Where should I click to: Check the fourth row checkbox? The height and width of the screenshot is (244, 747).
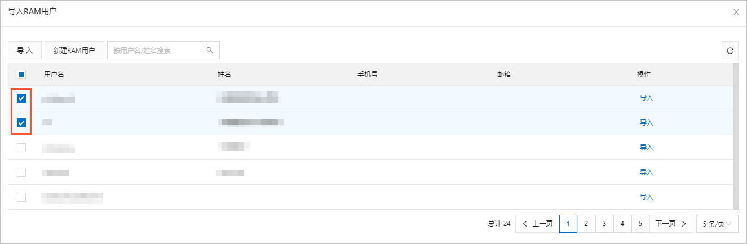[x=21, y=172]
